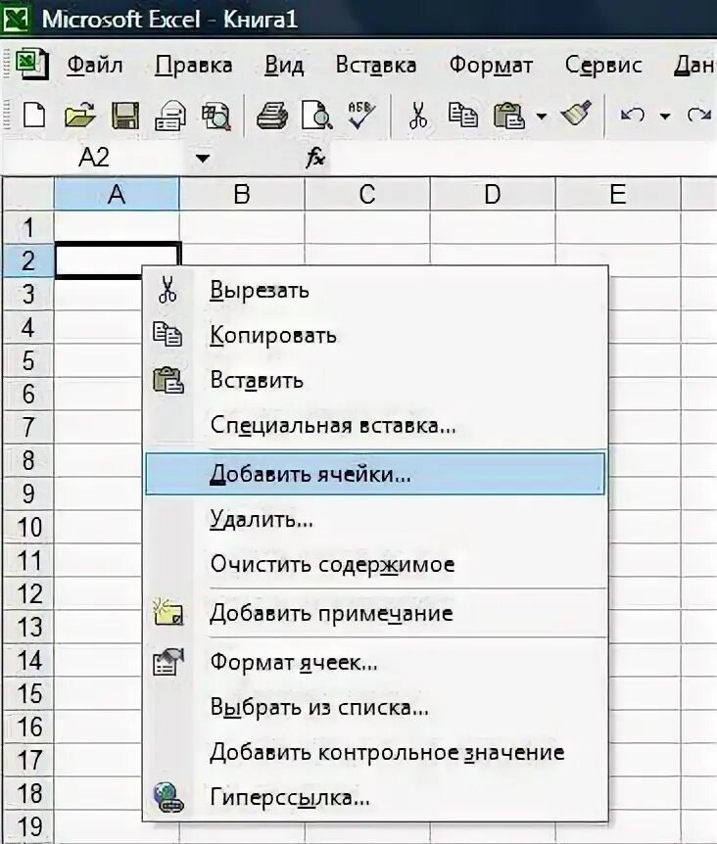Select row 14 header
The width and height of the screenshot is (717, 844).
click(28, 661)
